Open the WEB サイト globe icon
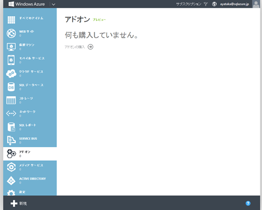 click(x=12, y=33)
